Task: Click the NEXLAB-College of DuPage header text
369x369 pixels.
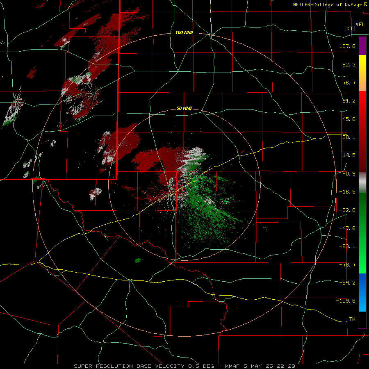Action: (x=327, y=5)
